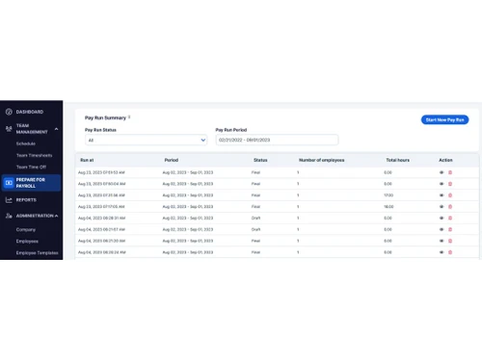
Task: Delete the pay run with 18.00 total hours
Action: [450, 207]
